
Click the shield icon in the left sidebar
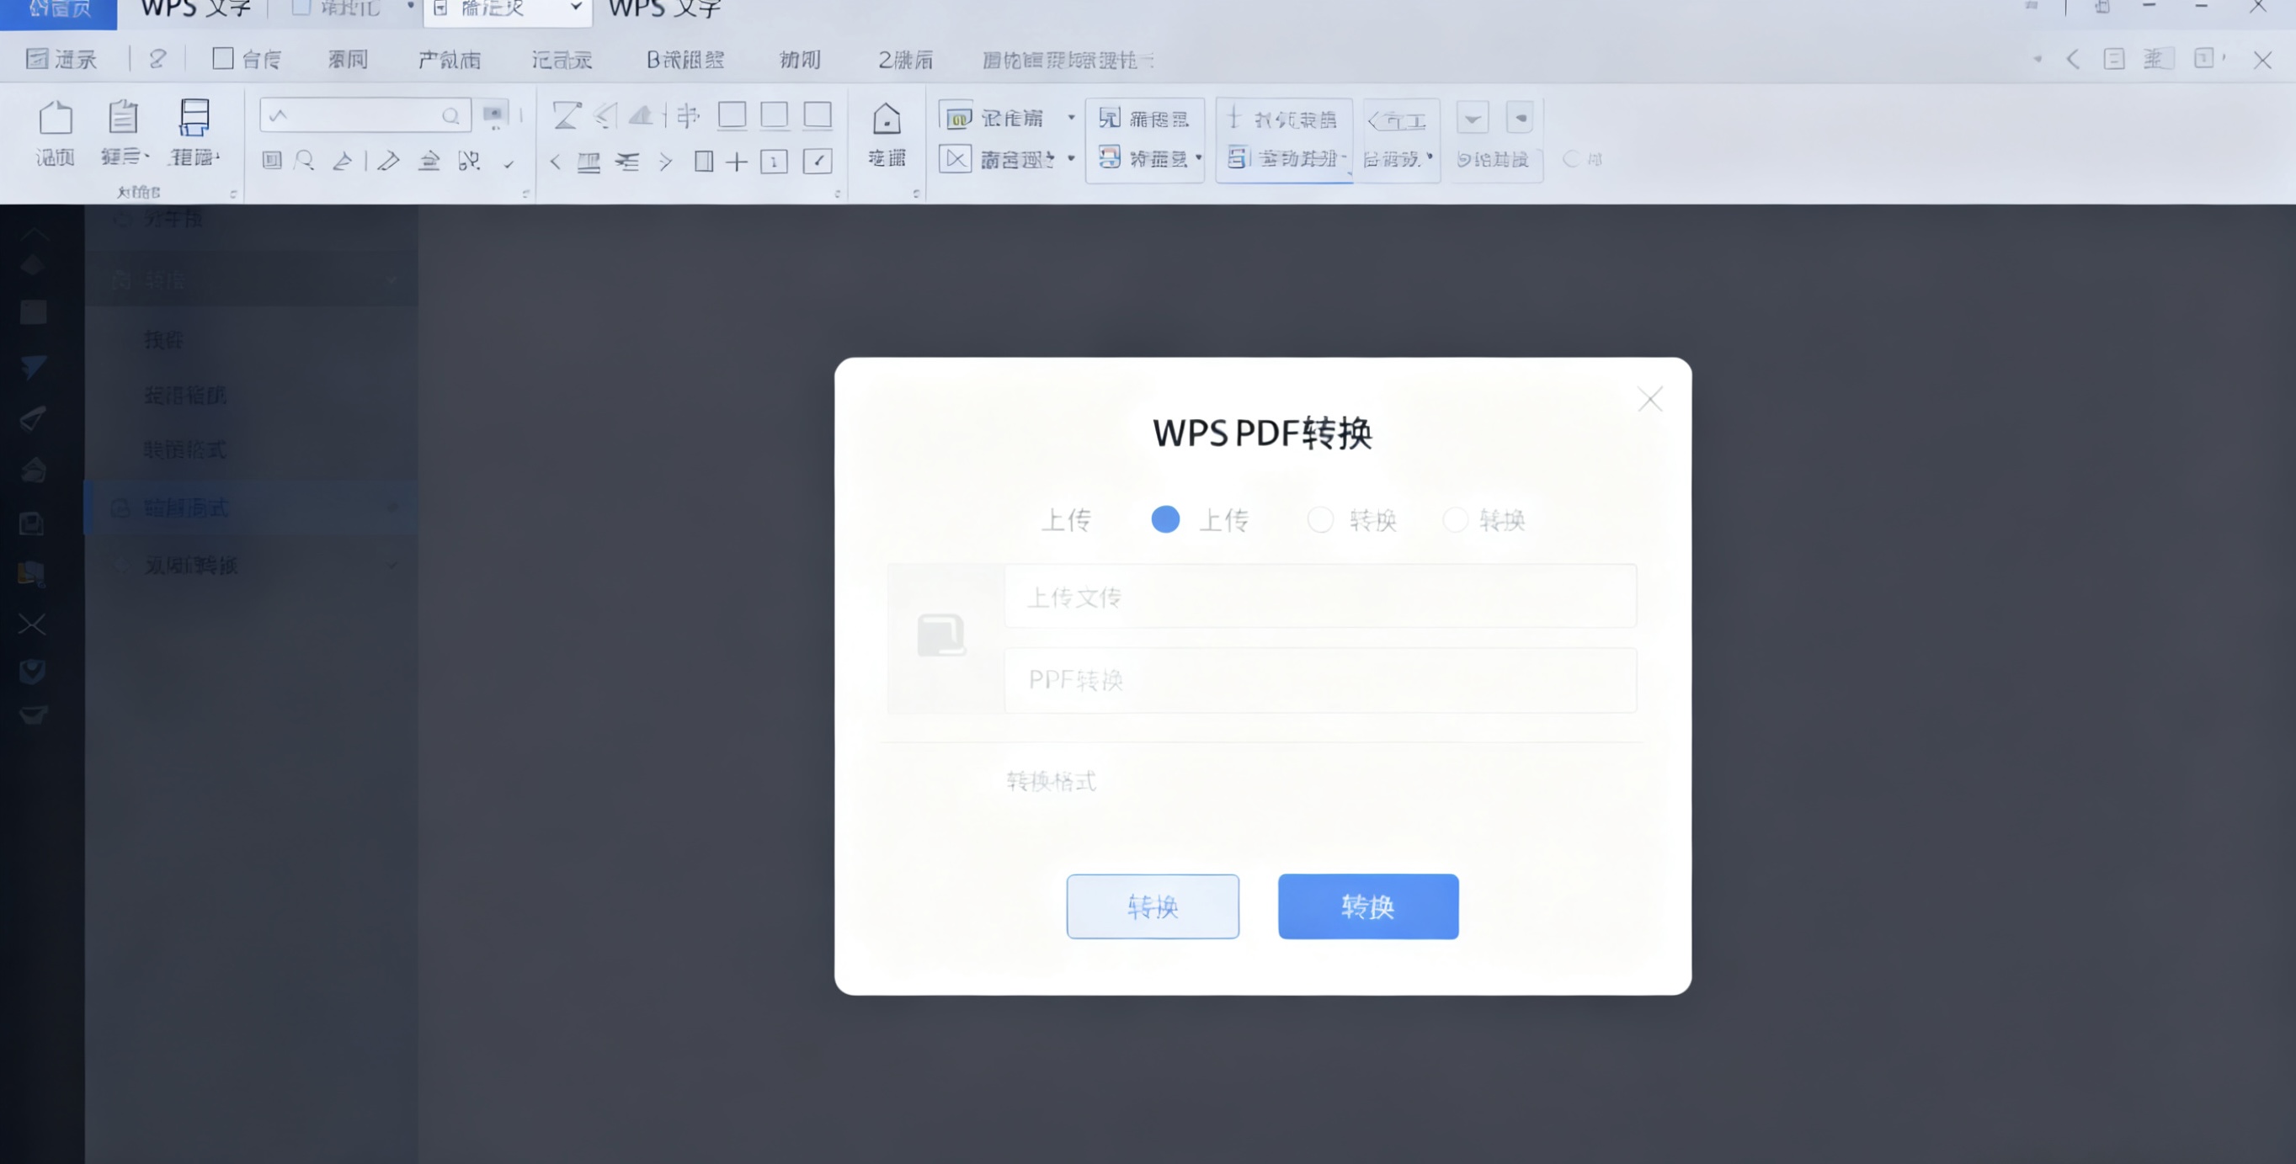coord(32,671)
